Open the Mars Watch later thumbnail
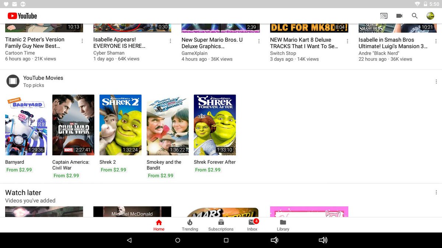Image resolution: width=442 pixels, height=248 pixels. click(x=221, y=212)
